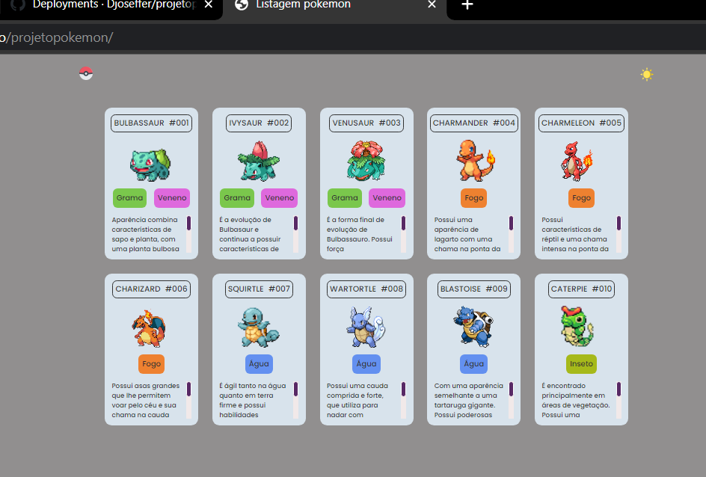Select the Grama badge on Bulbassaur's card
Screen dimensions: 706x477
[129, 197]
